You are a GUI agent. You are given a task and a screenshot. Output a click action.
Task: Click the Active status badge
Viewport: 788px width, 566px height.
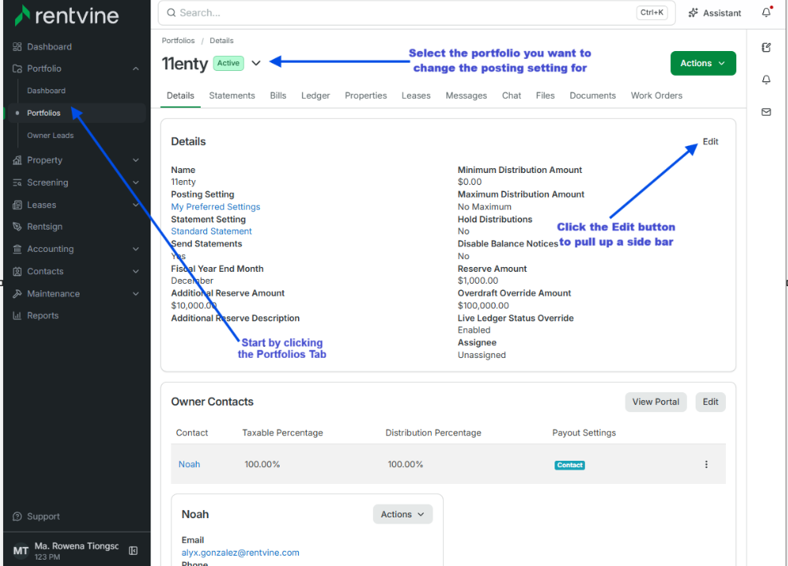(228, 63)
